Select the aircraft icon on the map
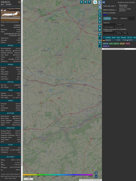Screen dimensions: 136x181 click(51, 90)
